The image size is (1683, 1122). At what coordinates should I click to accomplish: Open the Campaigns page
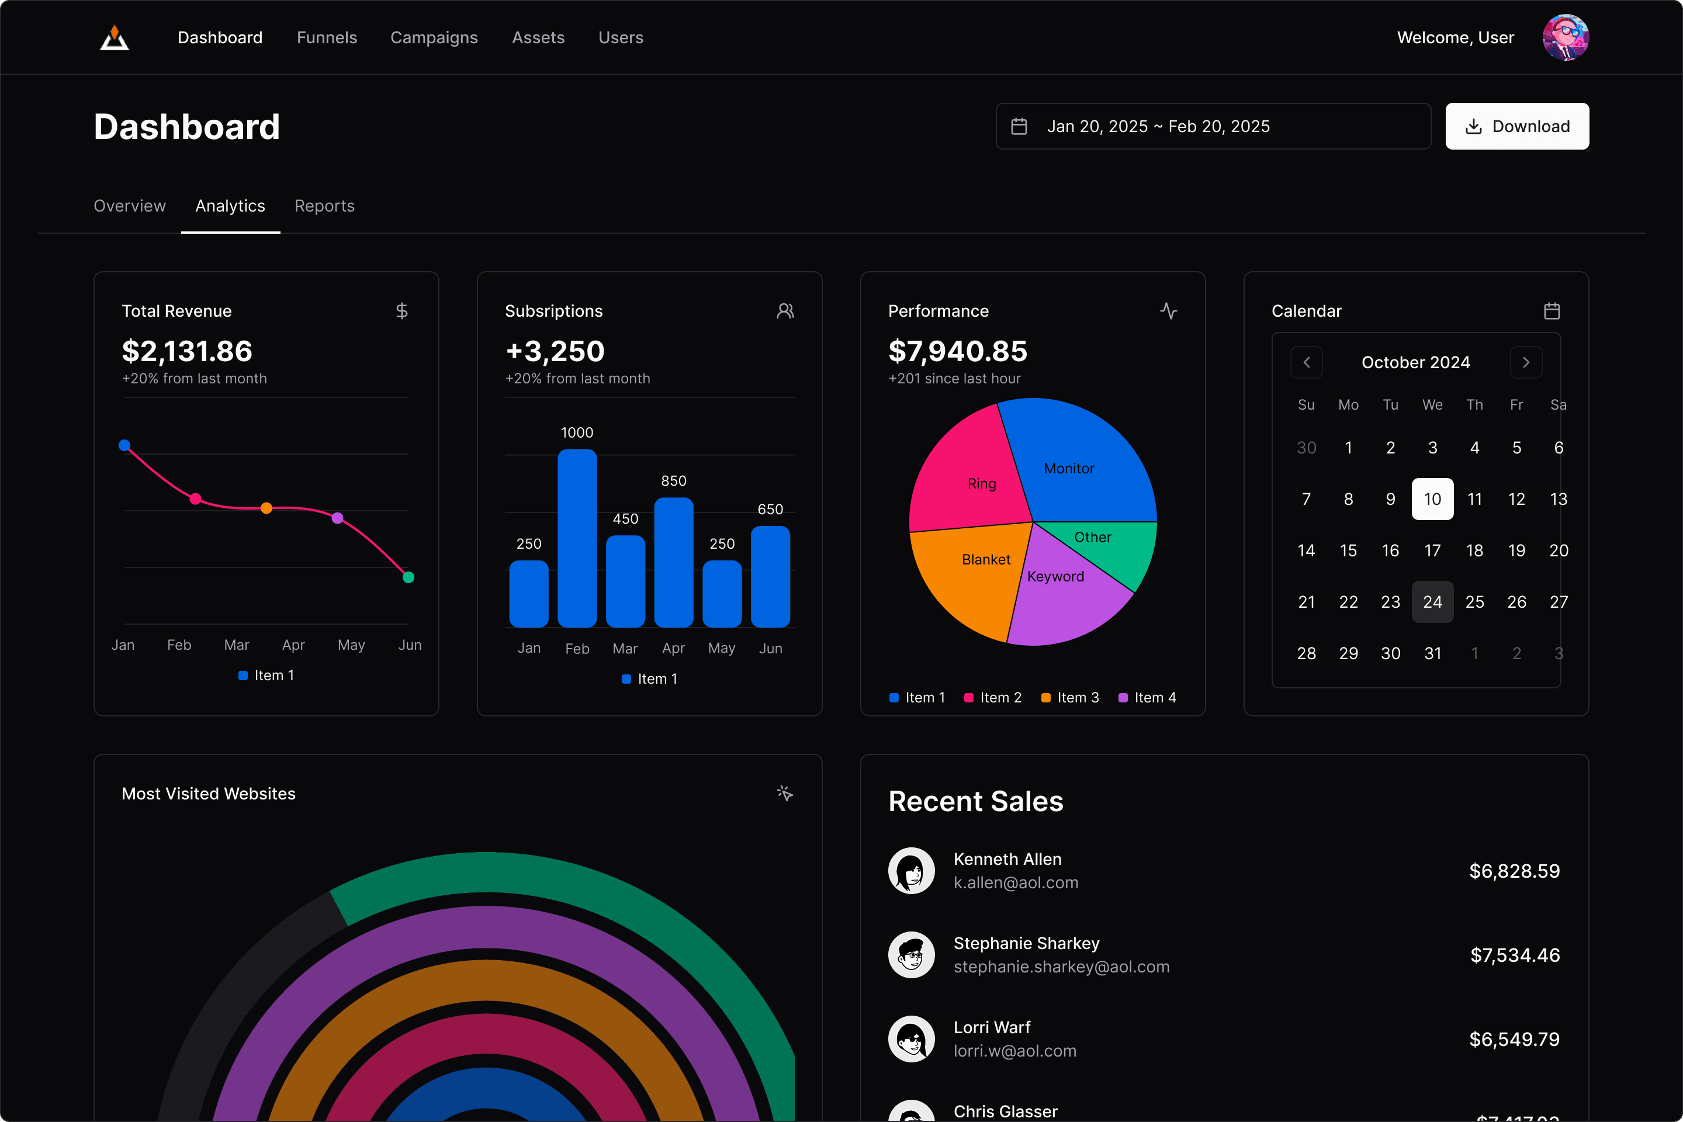click(x=434, y=37)
